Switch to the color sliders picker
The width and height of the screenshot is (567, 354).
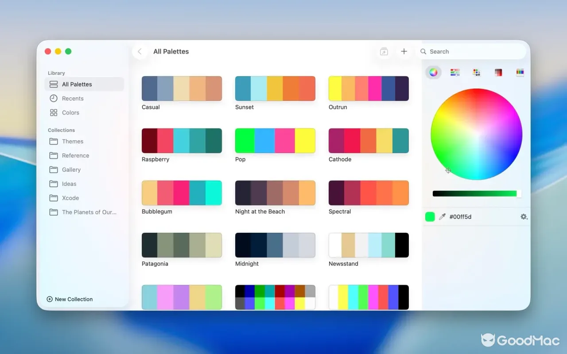pos(455,73)
